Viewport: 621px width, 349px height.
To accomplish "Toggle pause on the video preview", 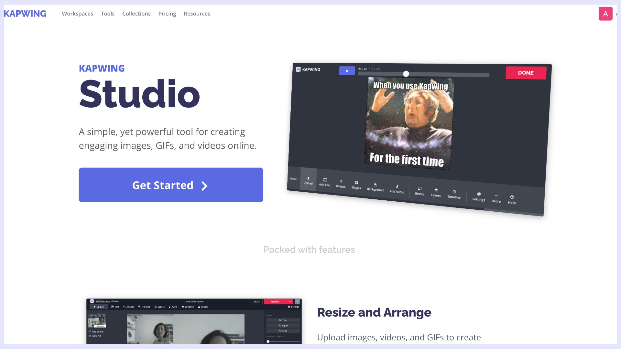I will (346, 70).
